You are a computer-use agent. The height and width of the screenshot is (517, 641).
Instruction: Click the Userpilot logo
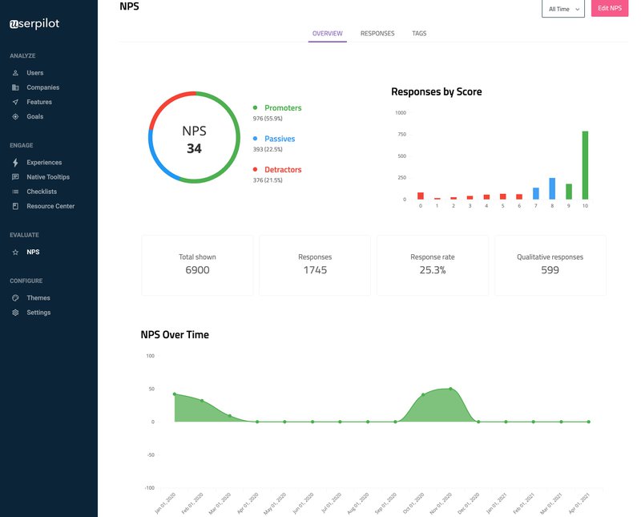point(34,23)
